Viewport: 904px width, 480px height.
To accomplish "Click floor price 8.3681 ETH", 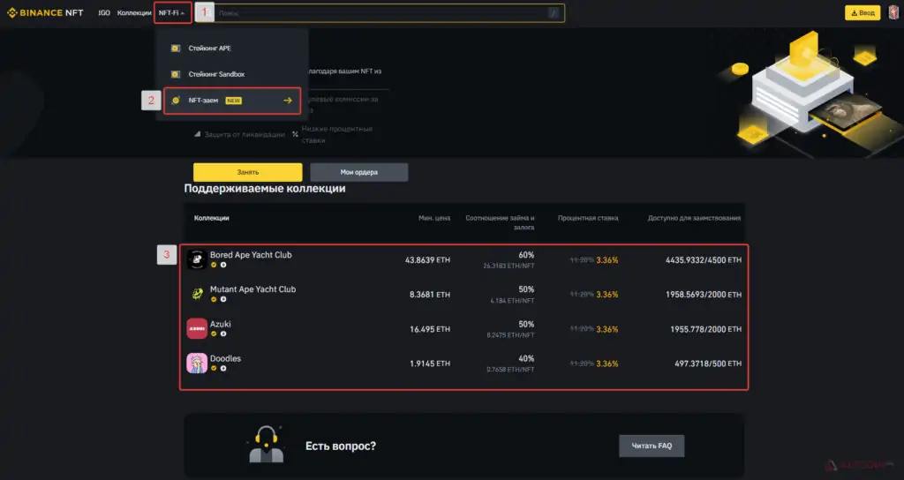I will click(x=430, y=295).
